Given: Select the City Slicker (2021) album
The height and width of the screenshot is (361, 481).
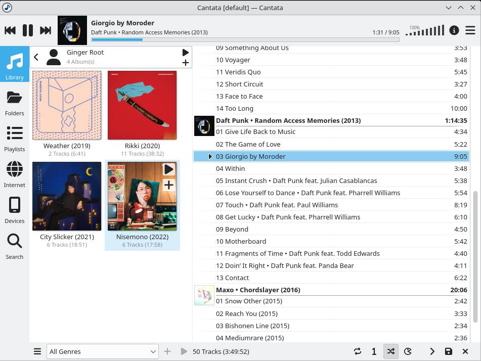Looking at the screenshot, I should point(67,205).
